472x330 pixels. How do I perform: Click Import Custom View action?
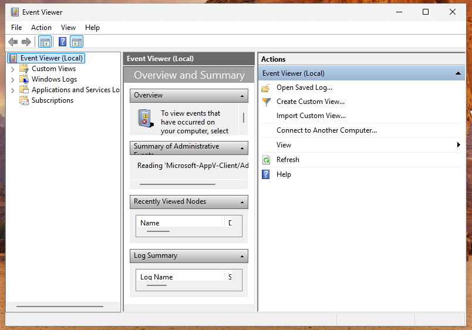pos(311,116)
